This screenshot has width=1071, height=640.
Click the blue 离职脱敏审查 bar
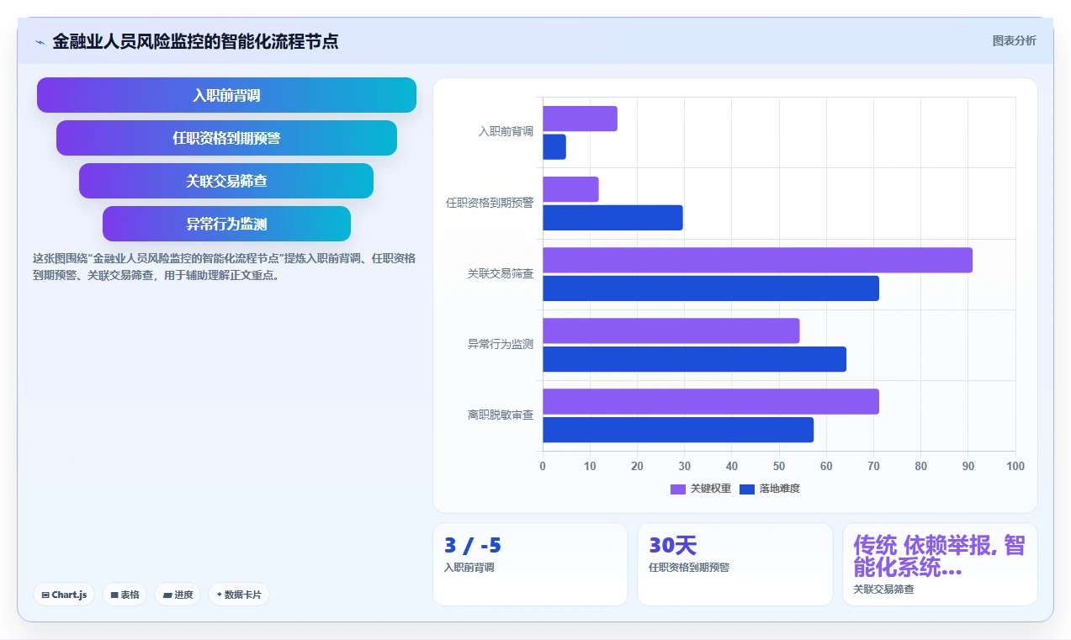click(x=678, y=430)
